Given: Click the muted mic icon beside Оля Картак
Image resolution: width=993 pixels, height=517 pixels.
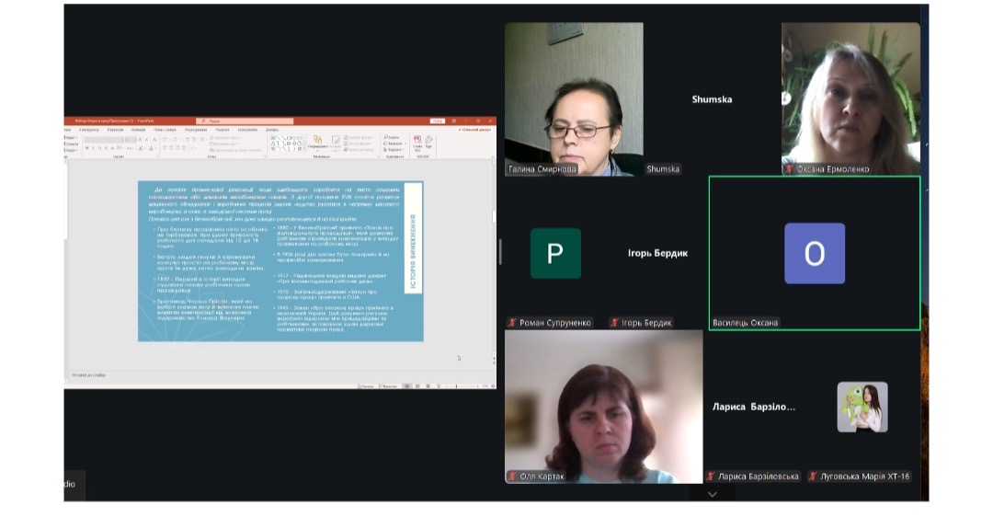Looking at the screenshot, I should pos(511,477).
